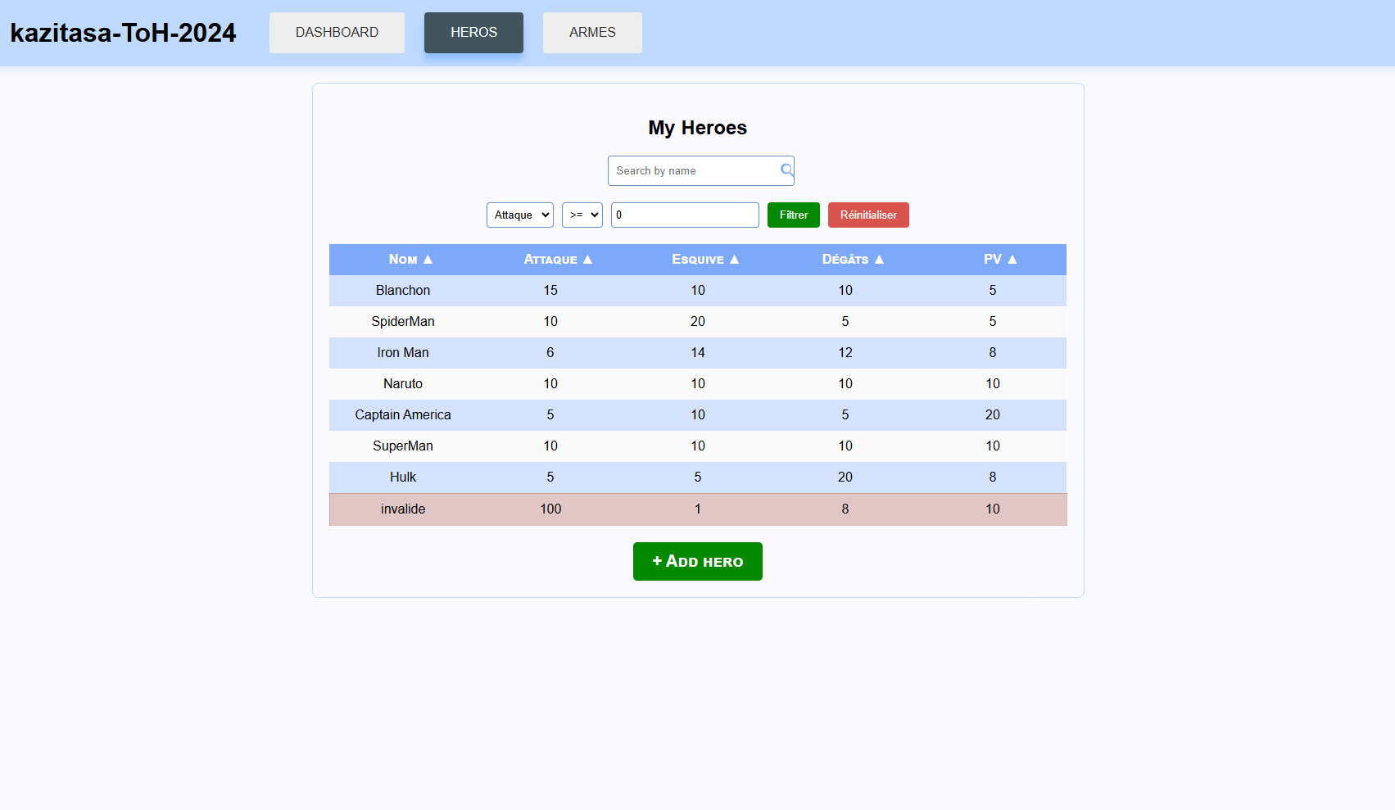The height and width of the screenshot is (810, 1395).
Task: Focus the Search by name field
Action: coord(692,170)
